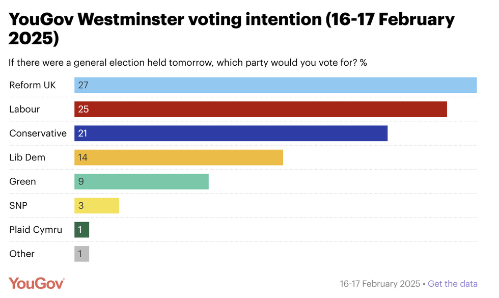Image resolution: width=499 pixels, height=298 pixels.
Task: Click the YouGov logo
Action: (x=37, y=283)
